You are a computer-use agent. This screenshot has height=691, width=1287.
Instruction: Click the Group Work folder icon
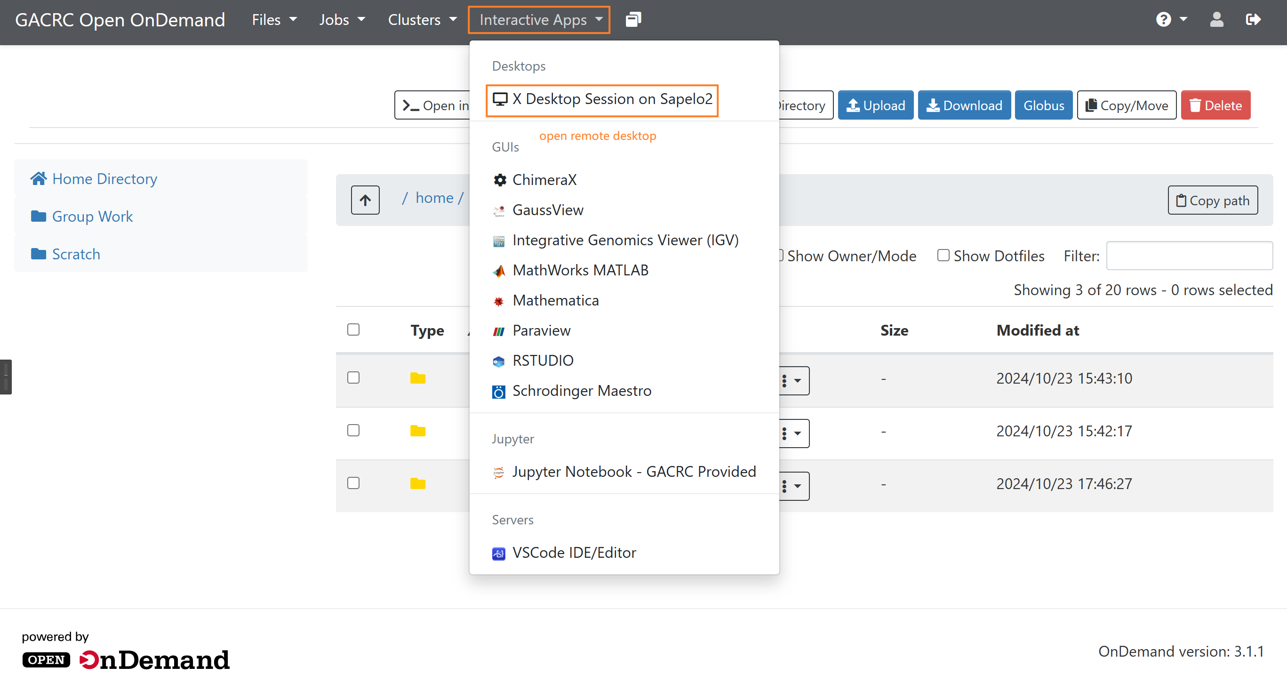[x=39, y=217]
